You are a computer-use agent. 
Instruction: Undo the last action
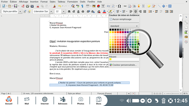(60, 6)
